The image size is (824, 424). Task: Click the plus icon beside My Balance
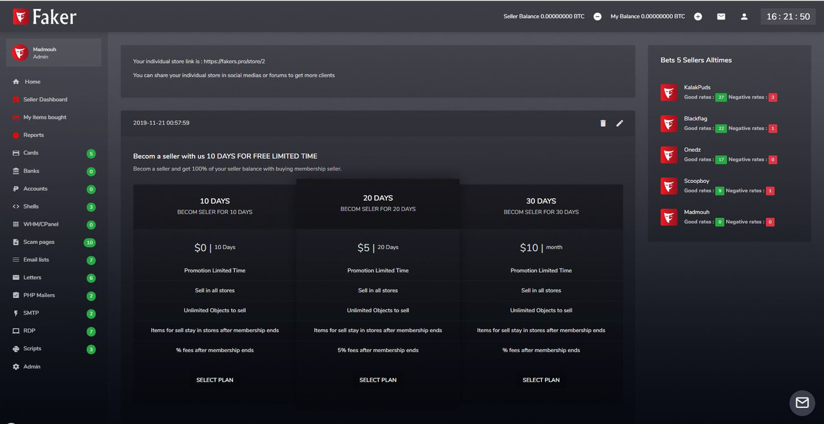(x=698, y=17)
